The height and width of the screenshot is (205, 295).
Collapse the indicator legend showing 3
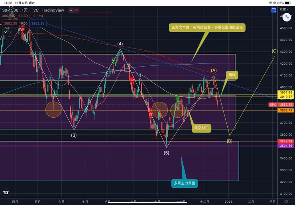click(7, 32)
